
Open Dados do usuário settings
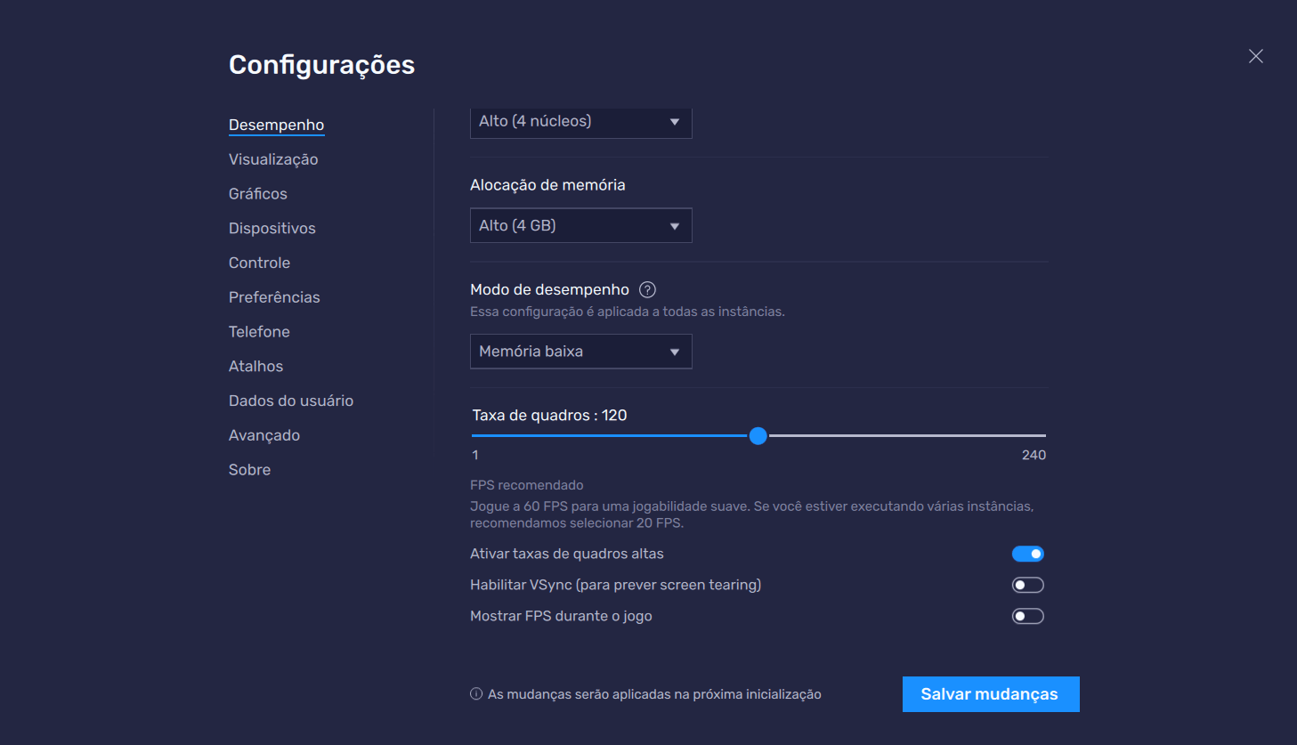[291, 401]
